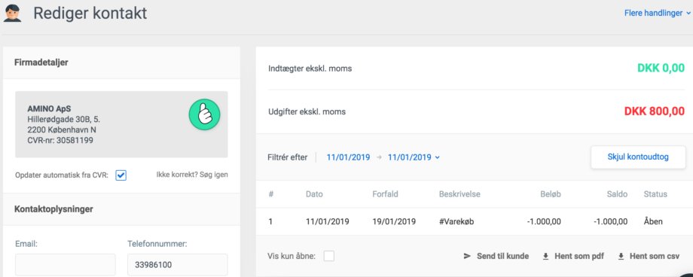Click the Udgifter ekskl. moms label
This screenshot has height=277, width=693.
307,111
